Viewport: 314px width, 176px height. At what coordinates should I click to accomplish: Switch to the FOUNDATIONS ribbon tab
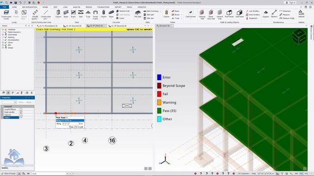[104, 7]
